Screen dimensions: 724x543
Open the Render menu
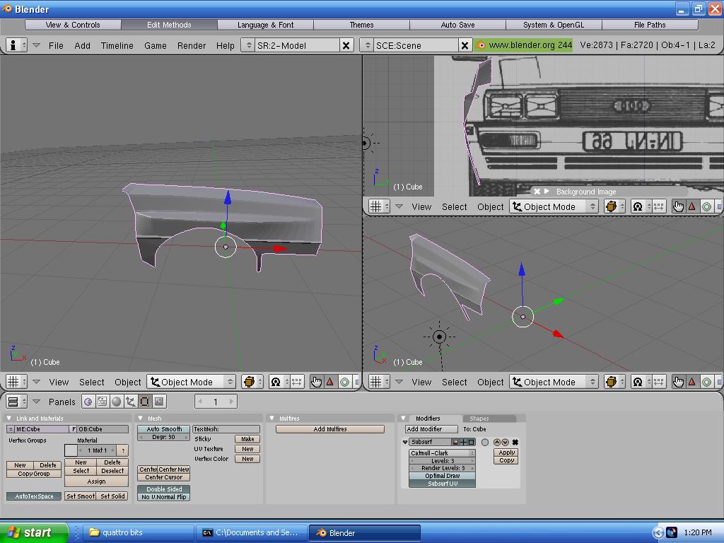[x=192, y=45]
